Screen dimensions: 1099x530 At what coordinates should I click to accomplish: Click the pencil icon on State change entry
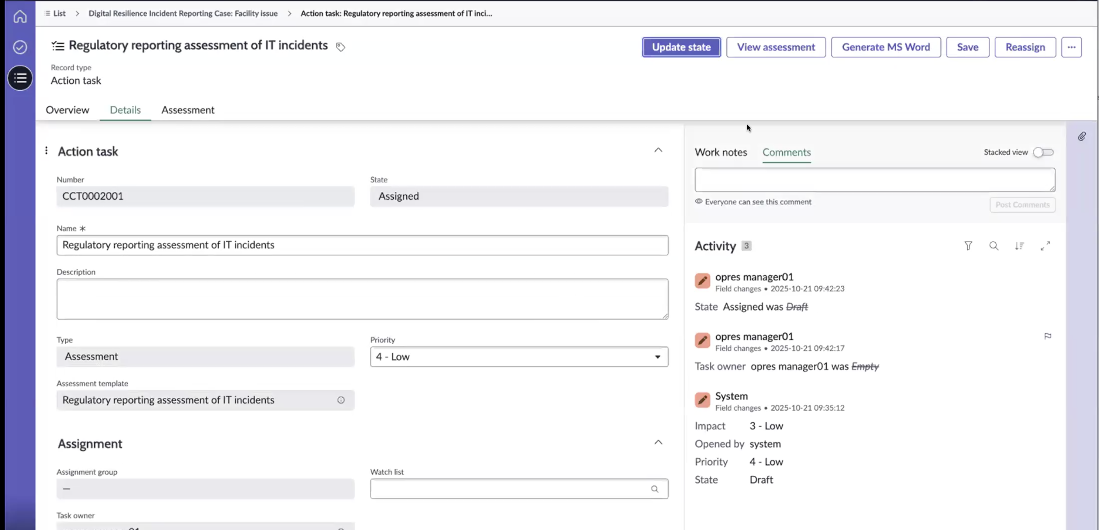[x=702, y=281]
